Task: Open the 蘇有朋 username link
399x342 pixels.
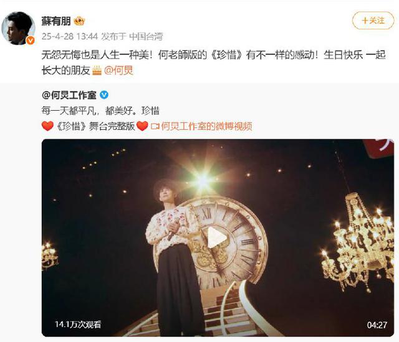Action: 56,21
